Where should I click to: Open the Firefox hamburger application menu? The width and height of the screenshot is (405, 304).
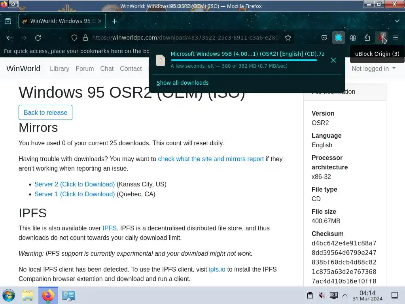click(396, 38)
